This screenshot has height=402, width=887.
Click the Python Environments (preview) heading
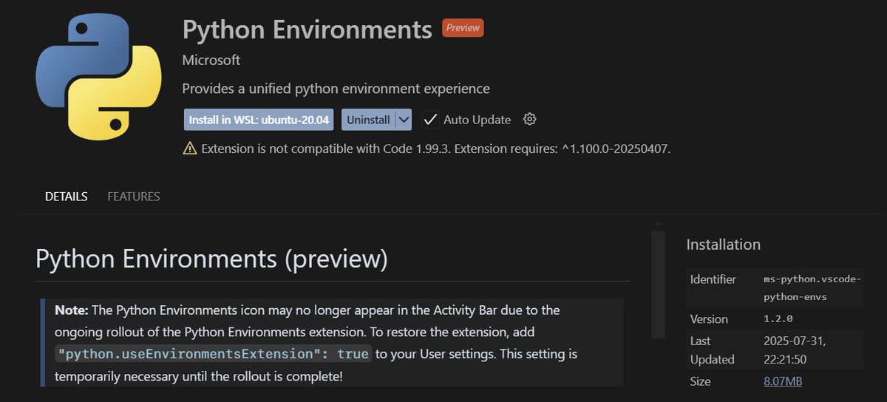[x=211, y=259]
